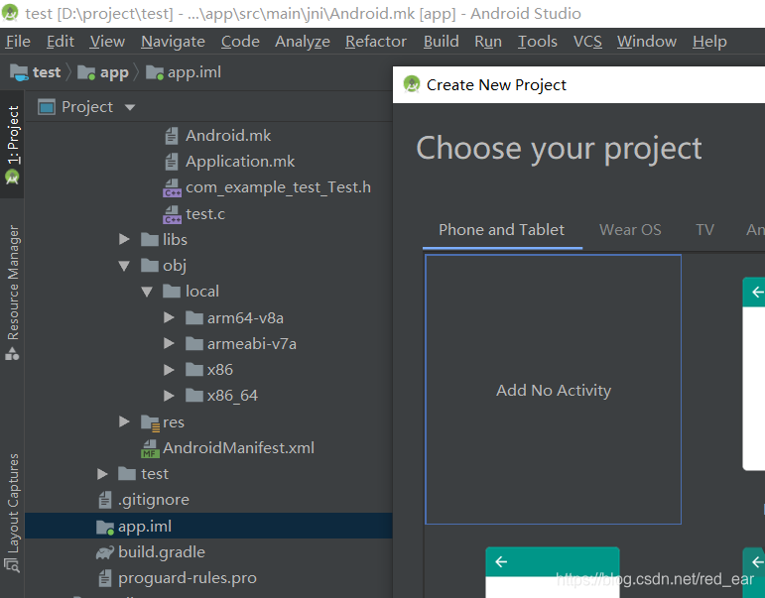Viewport: 765px width, 598px height.
Task: Open the Analyze menu
Action: [303, 42]
